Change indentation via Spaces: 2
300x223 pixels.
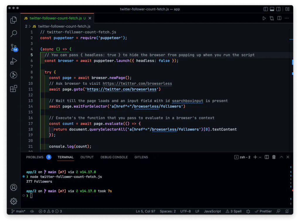[x=168, y=211]
